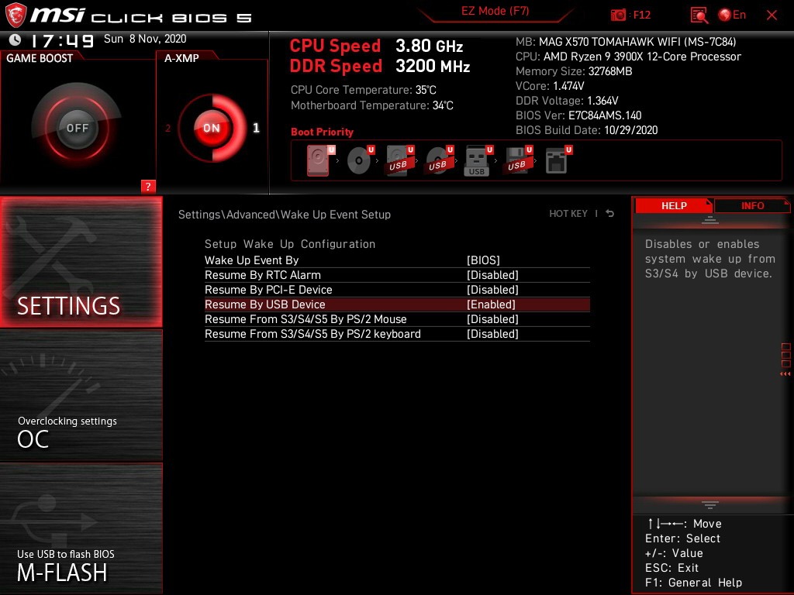Change language with the En globe icon
Screen dimensions: 794x595
(x=732, y=15)
